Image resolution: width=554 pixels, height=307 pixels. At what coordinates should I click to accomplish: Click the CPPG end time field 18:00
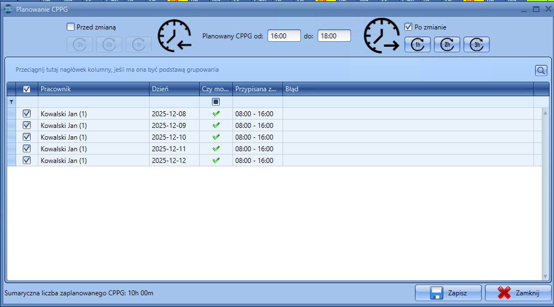click(334, 36)
